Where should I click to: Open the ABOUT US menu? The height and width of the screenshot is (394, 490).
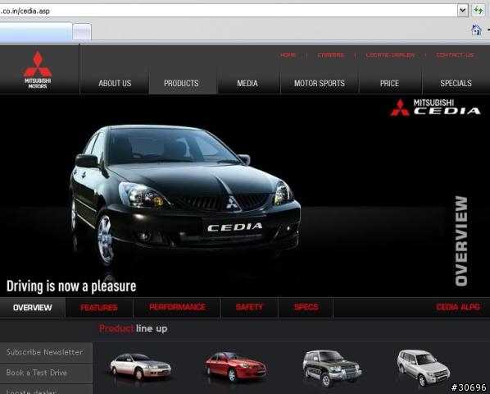(115, 83)
